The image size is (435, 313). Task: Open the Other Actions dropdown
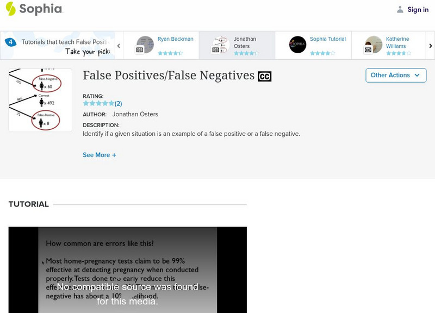pos(395,76)
